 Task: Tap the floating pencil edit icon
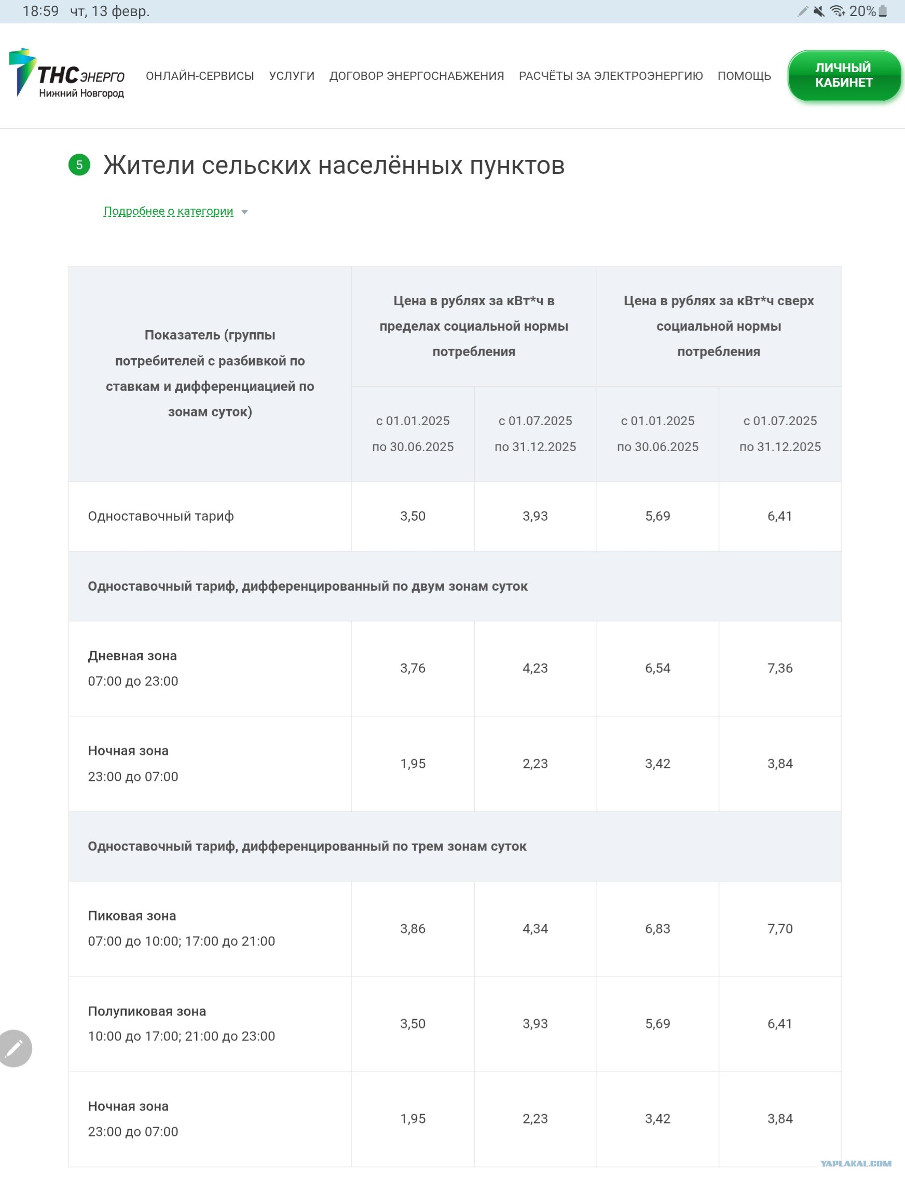coord(15,1048)
